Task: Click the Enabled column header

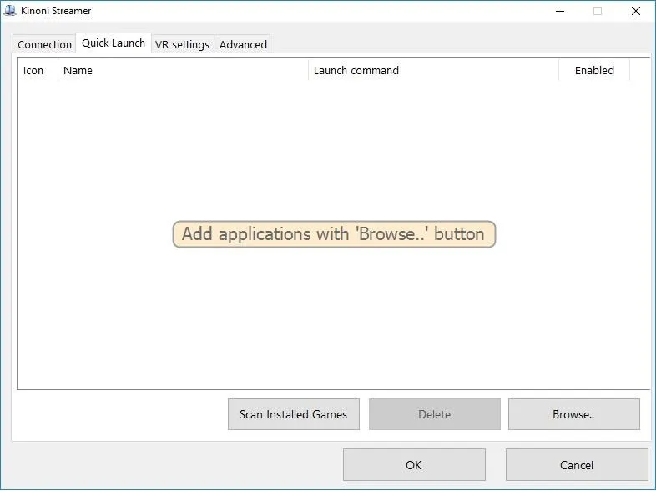Action: tap(594, 70)
